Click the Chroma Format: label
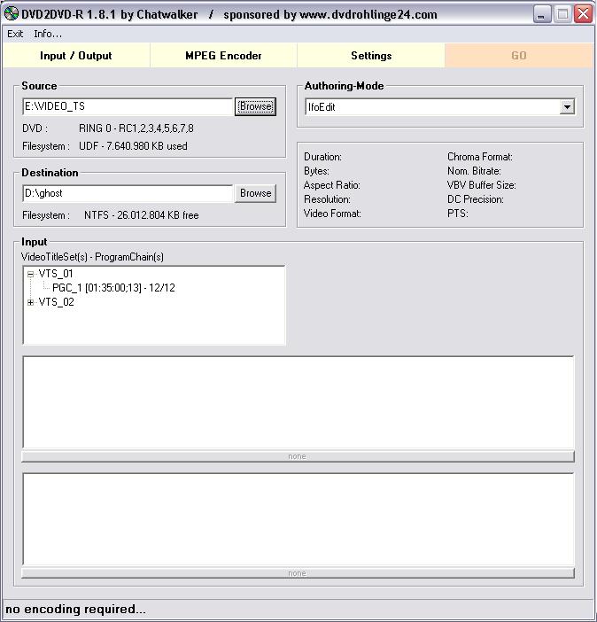The width and height of the screenshot is (597, 622). pos(480,157)
